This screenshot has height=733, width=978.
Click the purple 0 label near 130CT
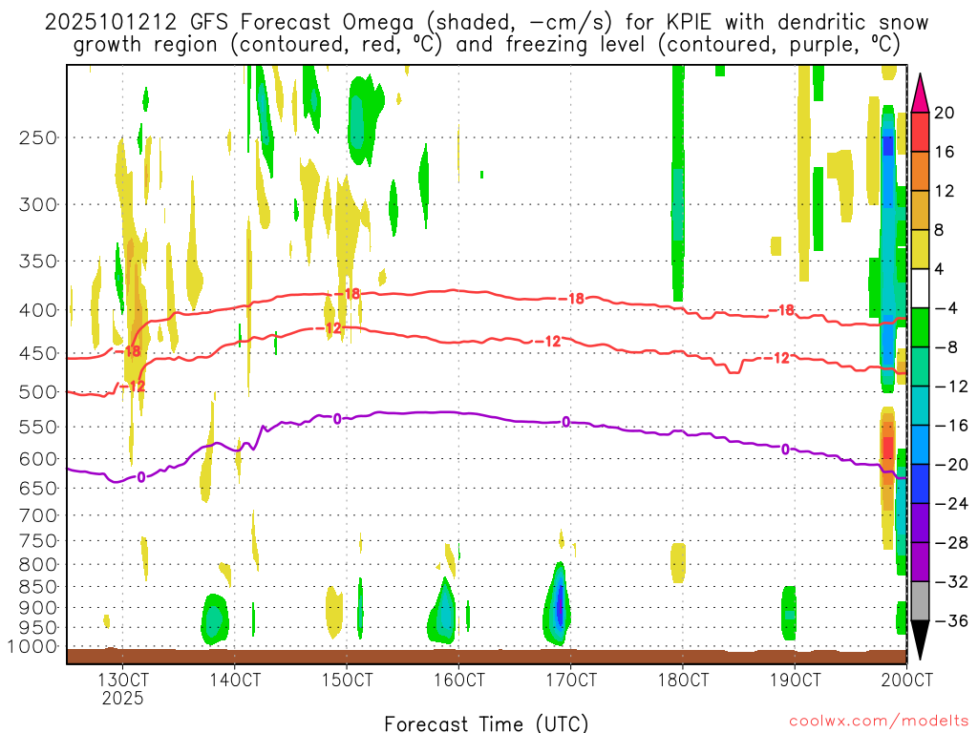(141, 477)
